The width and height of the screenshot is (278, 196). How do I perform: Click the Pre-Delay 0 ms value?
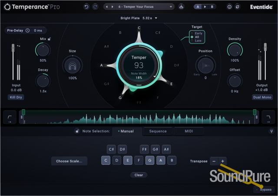[38, 30]
